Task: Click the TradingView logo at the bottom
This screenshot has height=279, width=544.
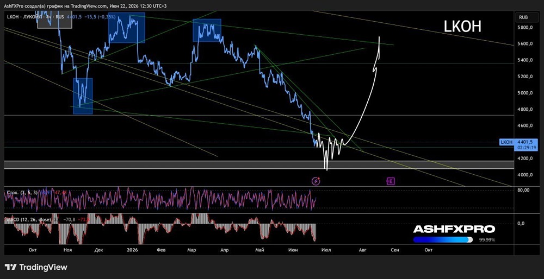Action: point(36,267)
